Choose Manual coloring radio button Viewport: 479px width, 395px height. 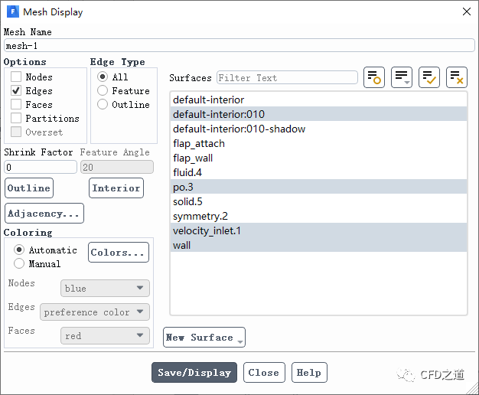pyautogui.click(x=19, y=264)
